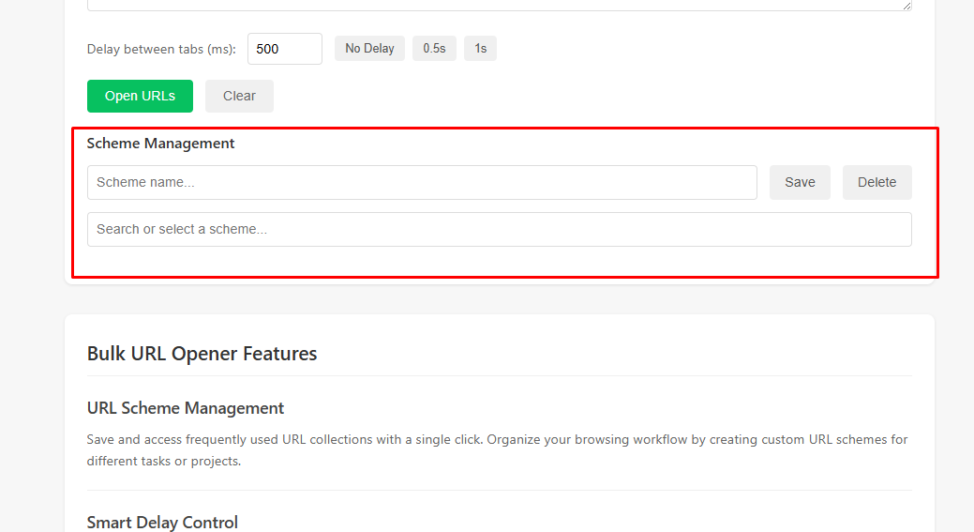Click the Smart Delay Control subheading
Screen dimensions: 974x532
pos(162,523)
